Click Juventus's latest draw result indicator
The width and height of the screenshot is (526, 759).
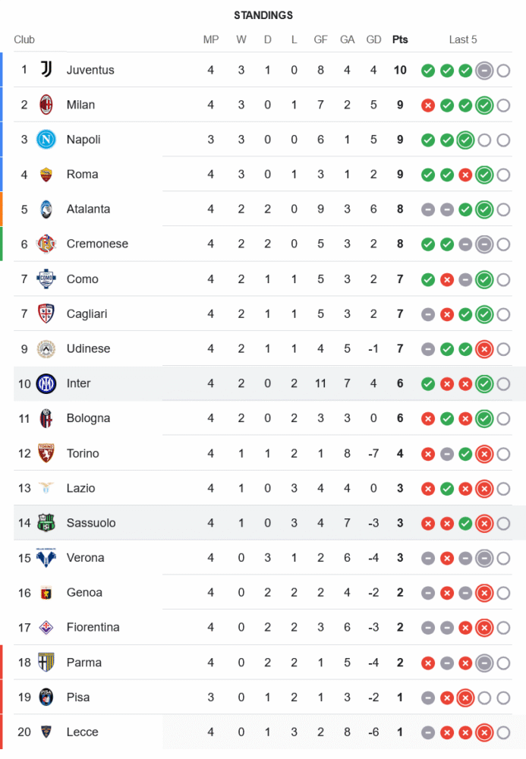click(x=484, y=71)
